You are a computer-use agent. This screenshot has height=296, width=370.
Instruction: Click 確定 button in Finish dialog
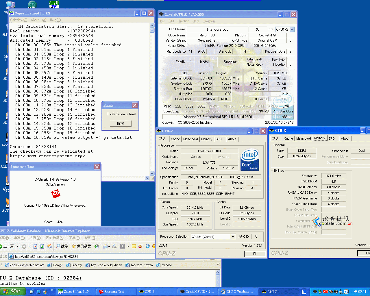click(x=120, y=123)
